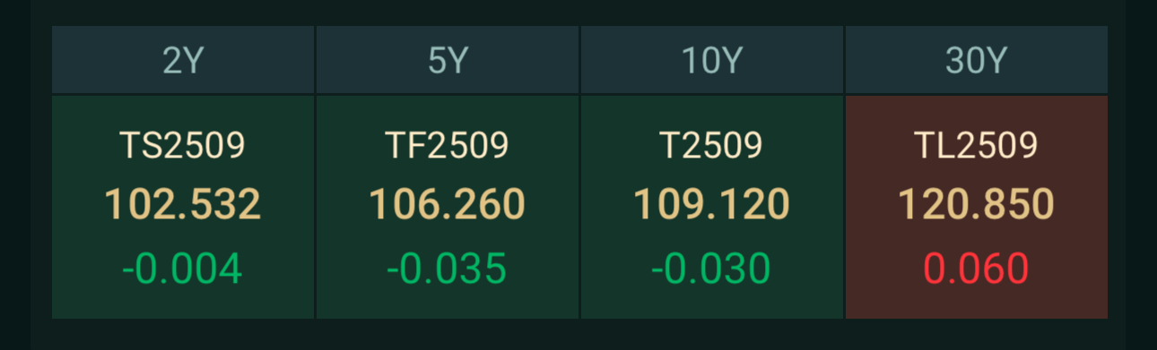Click the -0.030 change value
Image resolution: width=1157 pixels, height=350 pixels.
pos(712,269)
